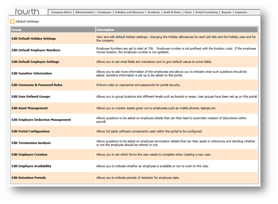278x204 pixels.
Task: Open the Administration menu
Action: coord(85,12)
